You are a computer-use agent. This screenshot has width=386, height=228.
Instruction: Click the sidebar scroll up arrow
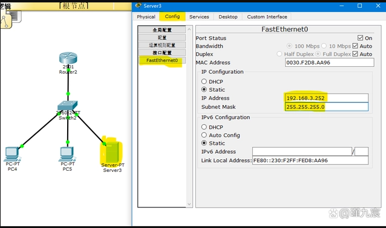click(x=189, y=29)
